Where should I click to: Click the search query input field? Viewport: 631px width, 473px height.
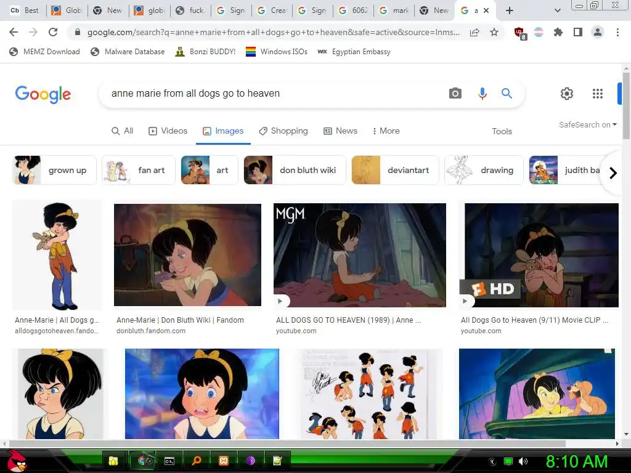pos(274,94)
